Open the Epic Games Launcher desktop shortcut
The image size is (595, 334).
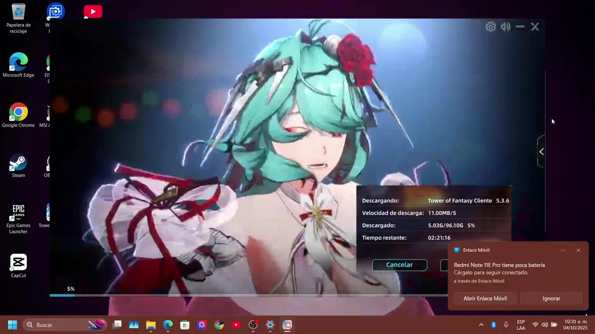coord(19,219)
